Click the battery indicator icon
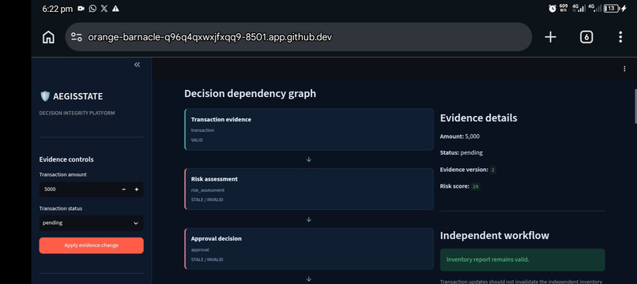The width and height of the screenshot is (637, 284). (x=612, y=9)
